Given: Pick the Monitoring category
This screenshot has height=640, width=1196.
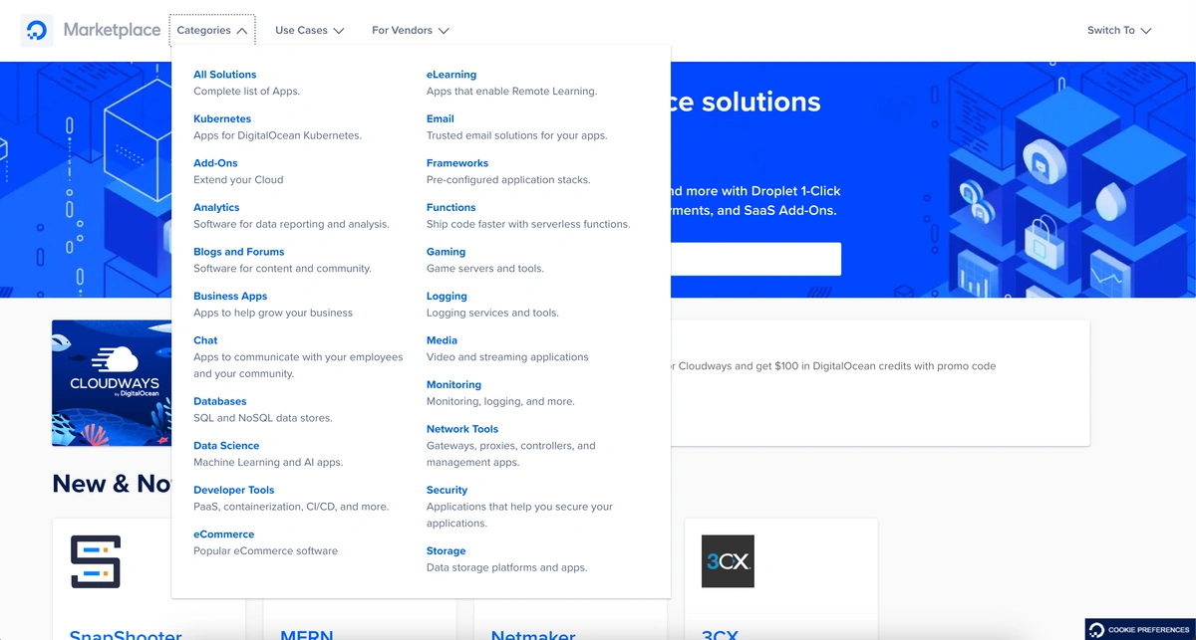Looking at the screenshot, I should pos(453,384).
